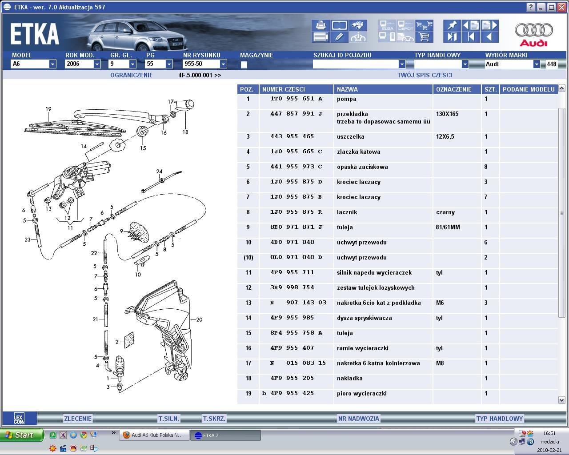Click the LEXCOM logo in the bottom bar
Screen dimensions: 569x455
19,419
